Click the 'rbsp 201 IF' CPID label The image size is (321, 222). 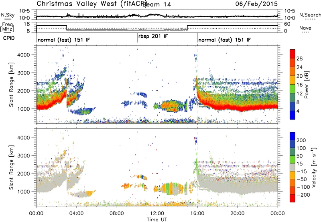pyautogui.click(x=153, y=36)
